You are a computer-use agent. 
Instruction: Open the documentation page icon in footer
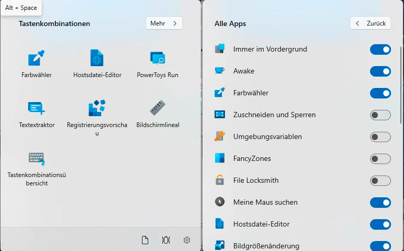tap(145, 240)
